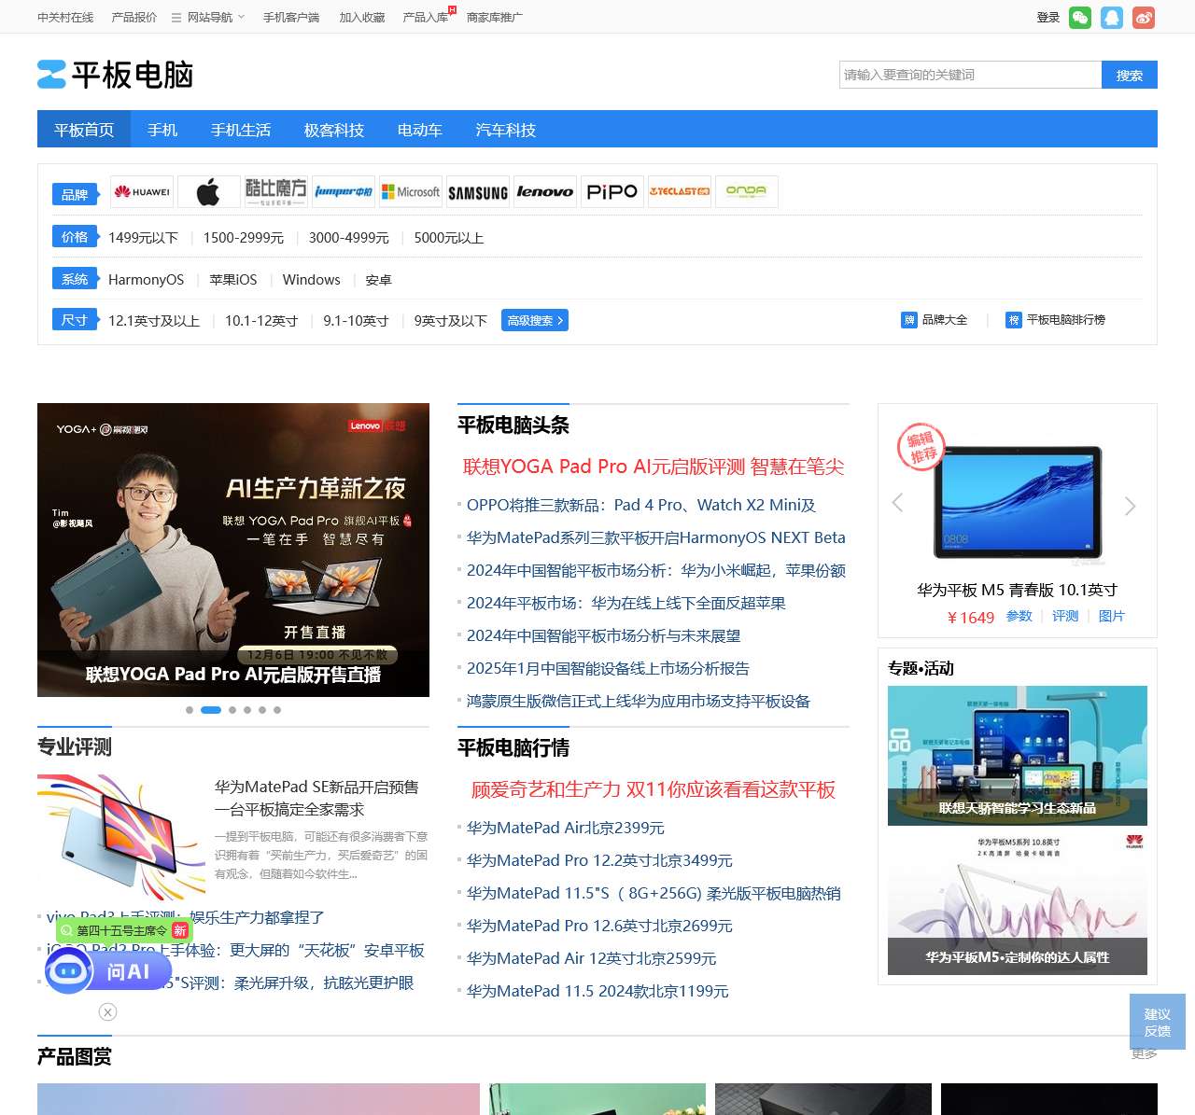Go to 手机 navigation tab
This screenshot has width=1195, height=1115.
(x=162, y=130)
